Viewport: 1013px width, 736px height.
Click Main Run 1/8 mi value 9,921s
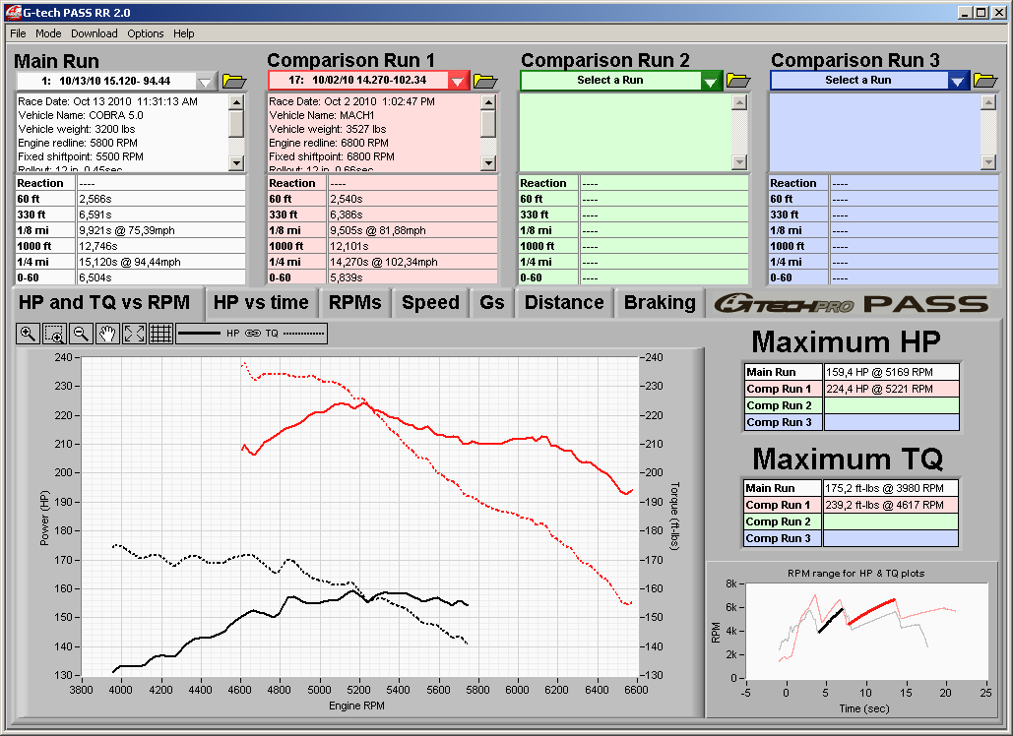click(161, 230)
